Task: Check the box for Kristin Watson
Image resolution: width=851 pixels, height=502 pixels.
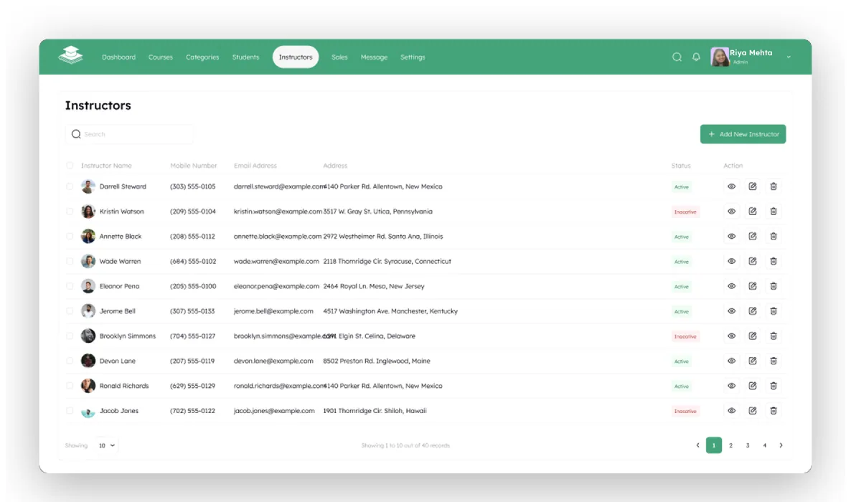Action: click(x=70, y=211)
